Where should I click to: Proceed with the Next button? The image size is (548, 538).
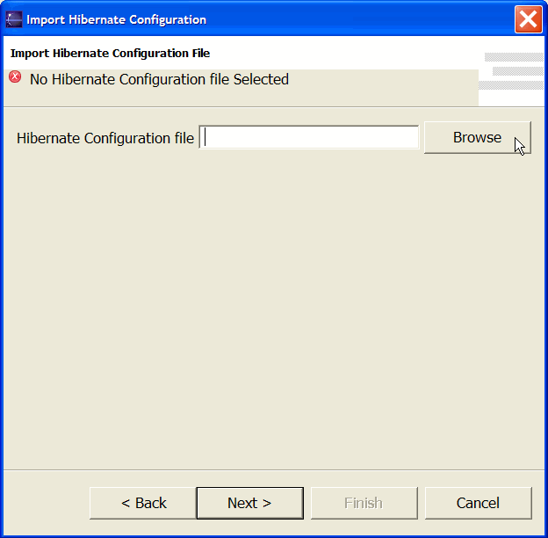click(250, 503)
